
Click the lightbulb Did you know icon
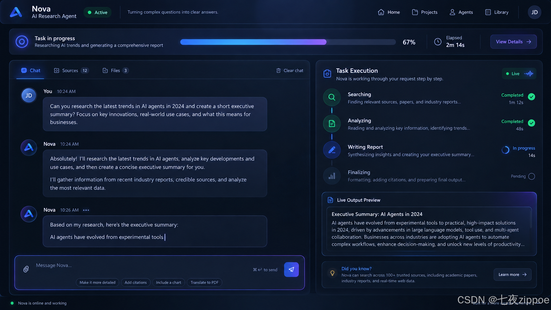coord(332,273)
